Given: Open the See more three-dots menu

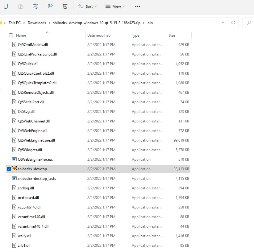Looking at the screenshot, I should [138, 6].
